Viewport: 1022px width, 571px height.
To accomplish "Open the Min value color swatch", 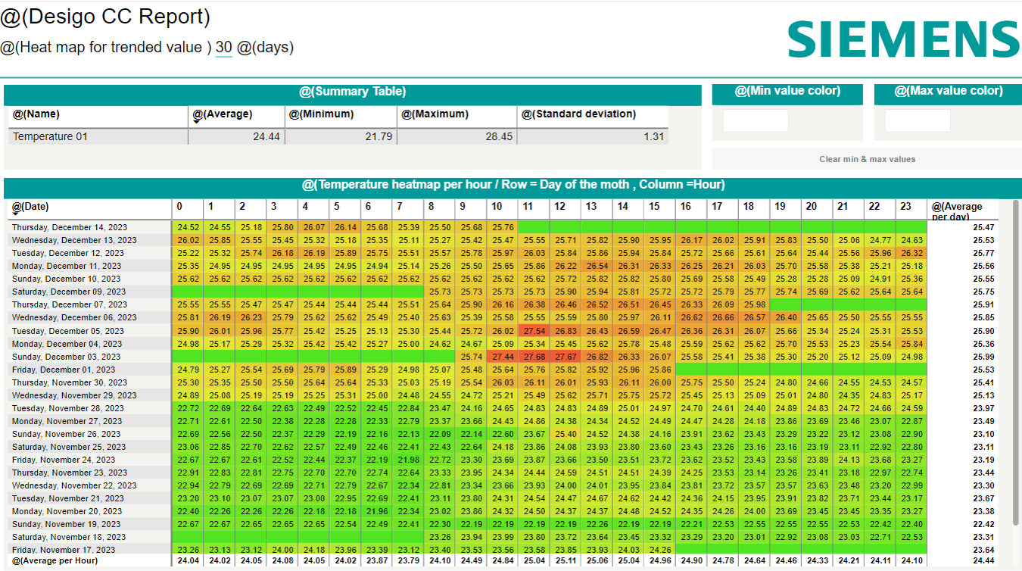I will click(x=755, y=121).
